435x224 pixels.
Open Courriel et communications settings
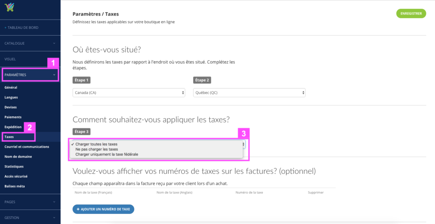pyautogui.click(x=27, y=147)
